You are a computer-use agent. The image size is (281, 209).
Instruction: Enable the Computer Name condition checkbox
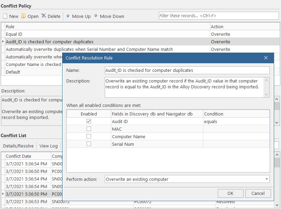click(89, 136)
